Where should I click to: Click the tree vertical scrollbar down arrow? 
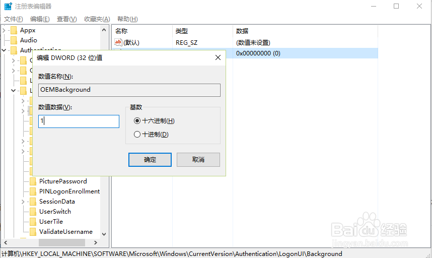104,234
